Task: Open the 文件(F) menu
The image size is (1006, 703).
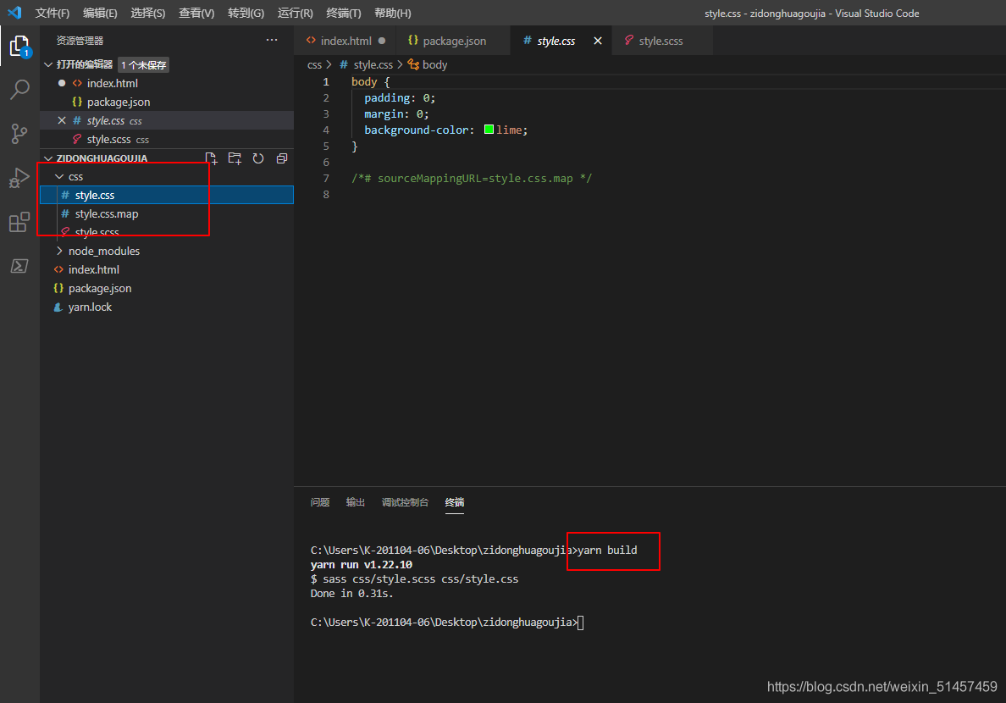Action: (x=52, y=13)
